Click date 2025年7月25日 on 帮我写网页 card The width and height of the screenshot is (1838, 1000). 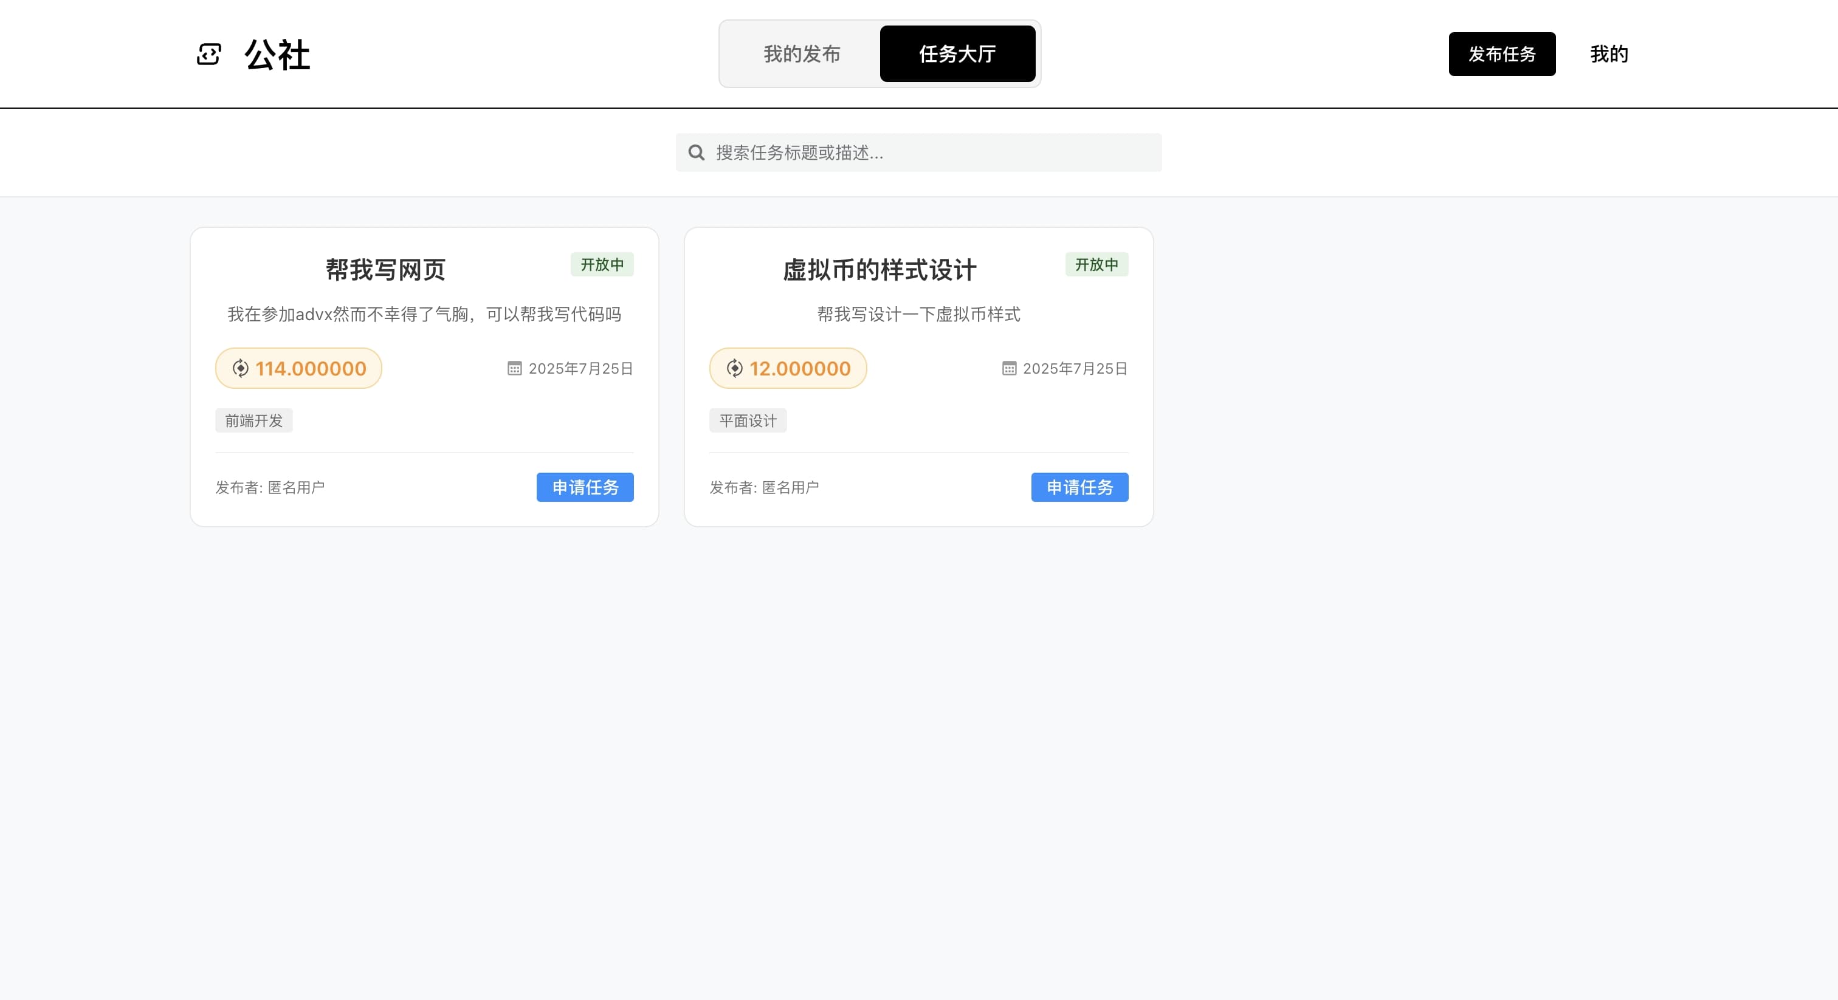click(581, 369)
